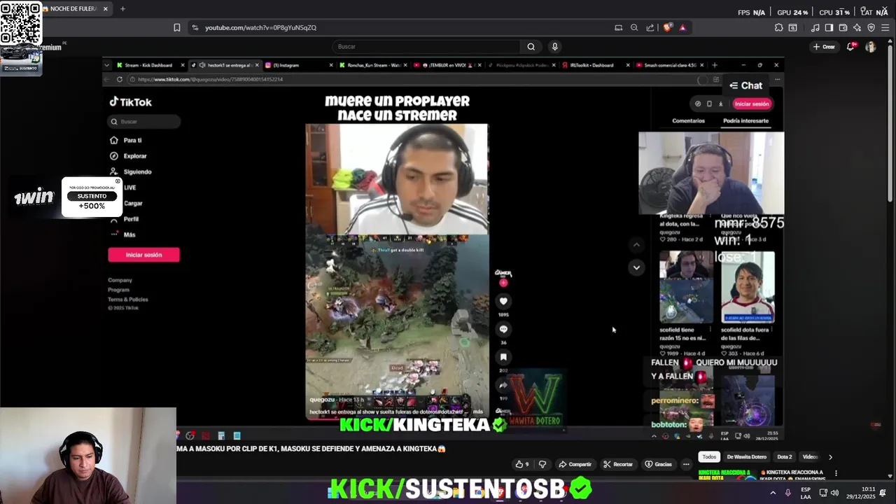Image resolution: width=896 pixels, height=504 pixels.
Task: Dislike the video with thumbs down
Action: click(x=542, y=464)
